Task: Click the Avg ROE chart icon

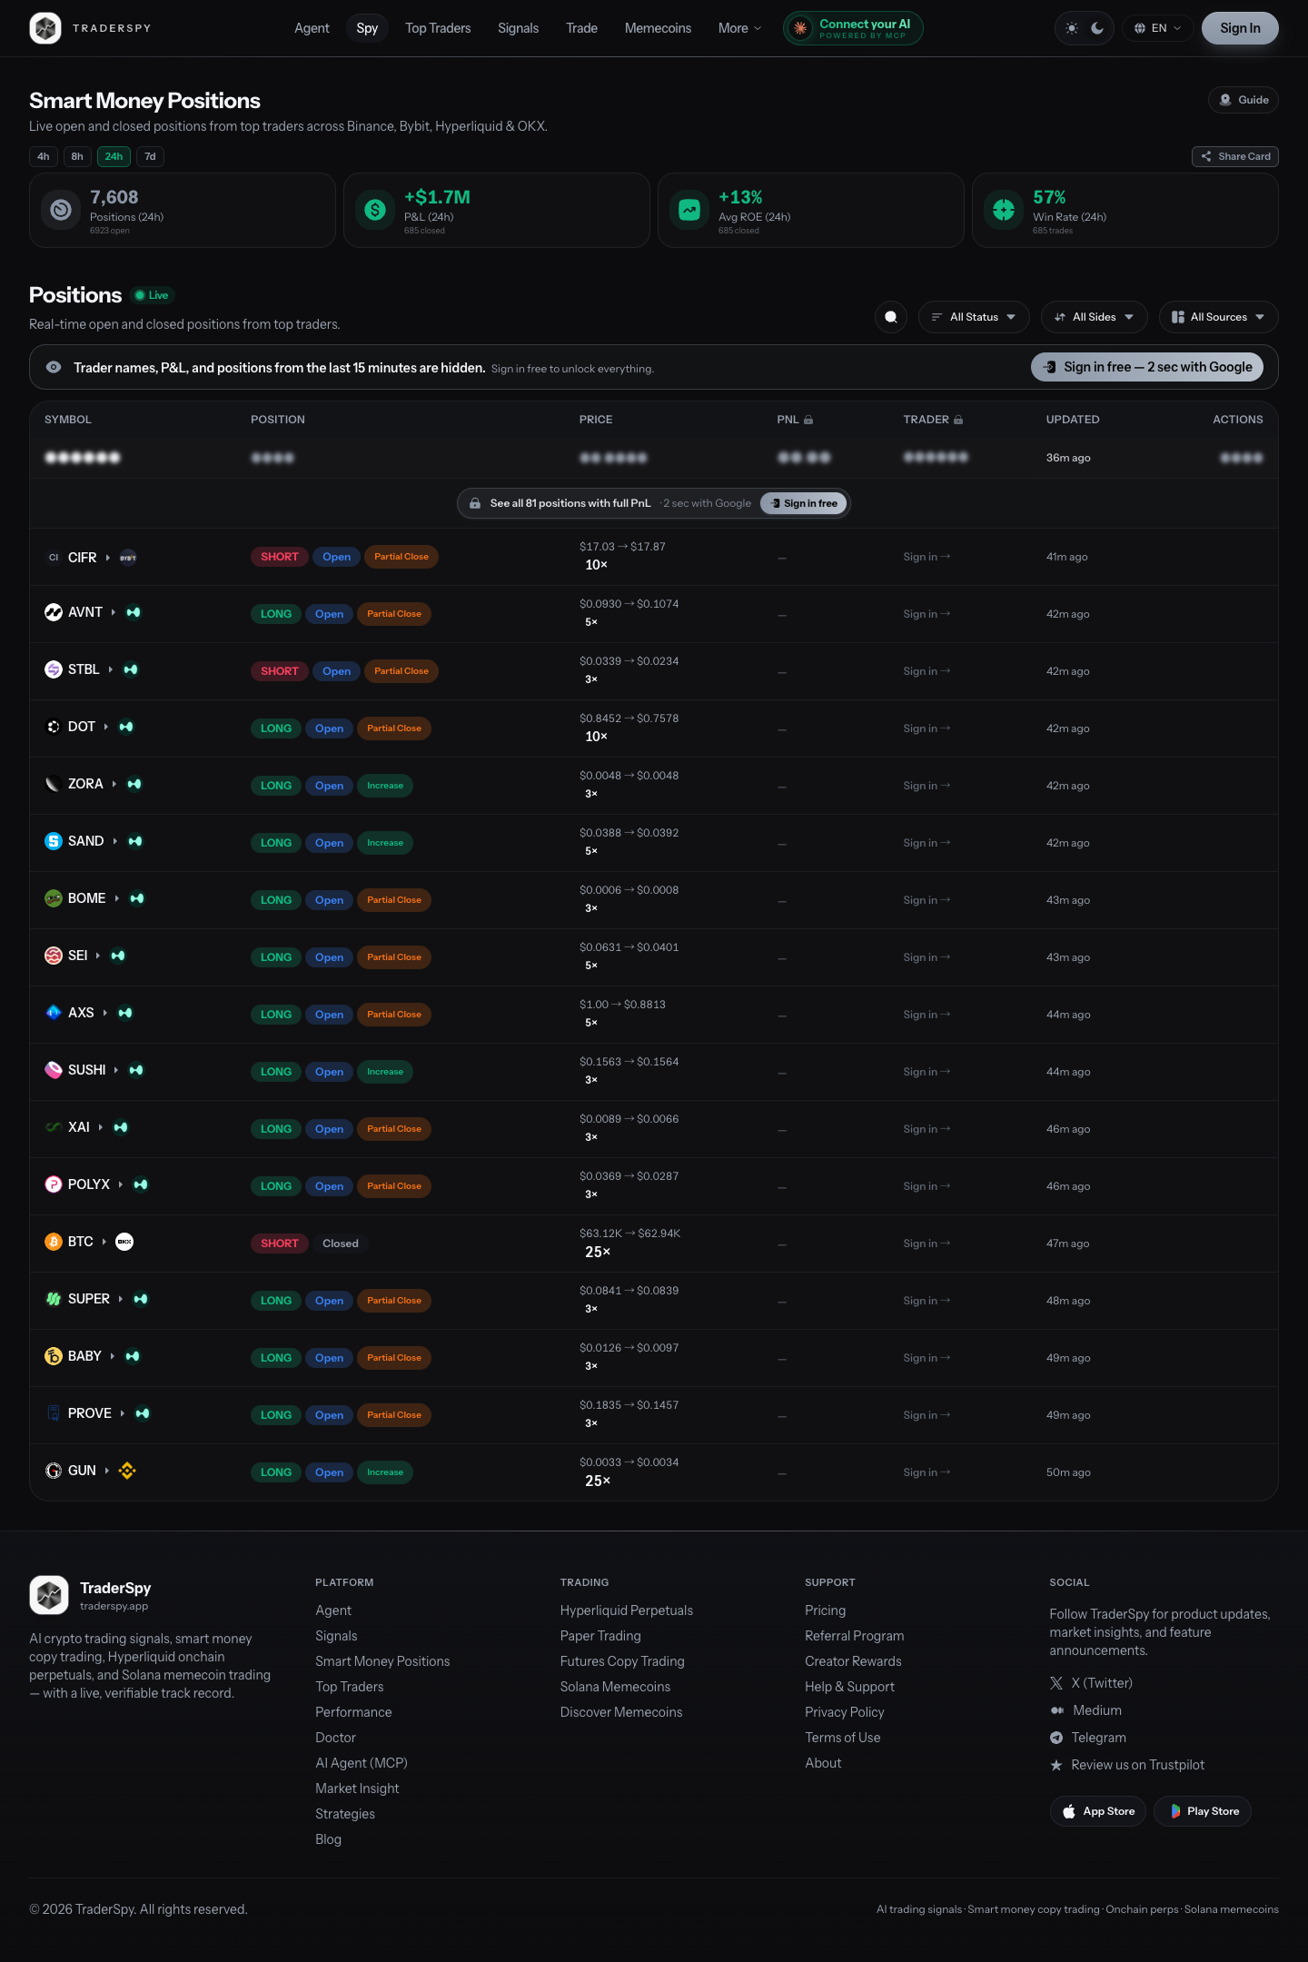Action: pyautogui.click(x=689, y=210)
